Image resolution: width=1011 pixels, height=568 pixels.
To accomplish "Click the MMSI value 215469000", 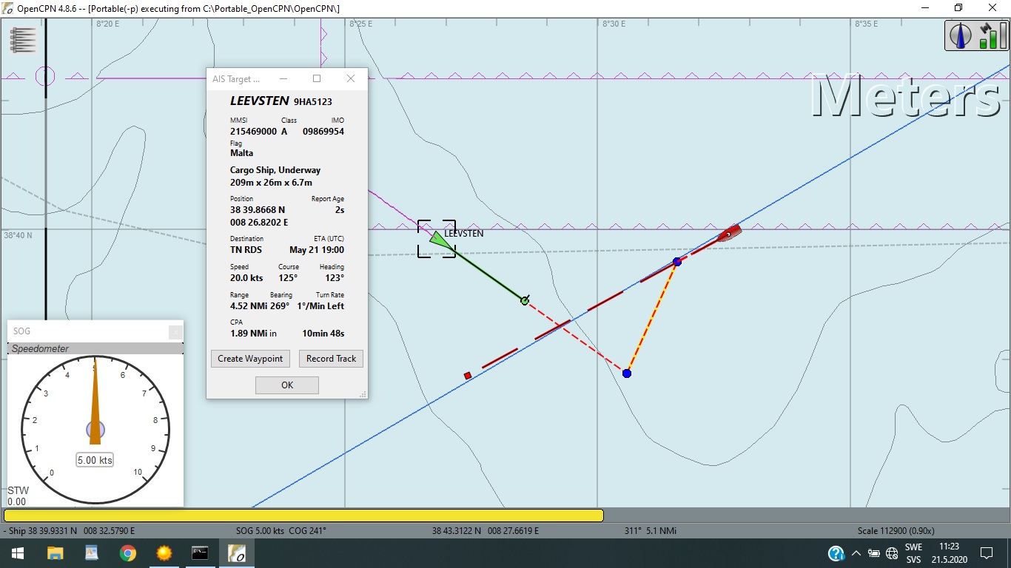I will point(253,132).
